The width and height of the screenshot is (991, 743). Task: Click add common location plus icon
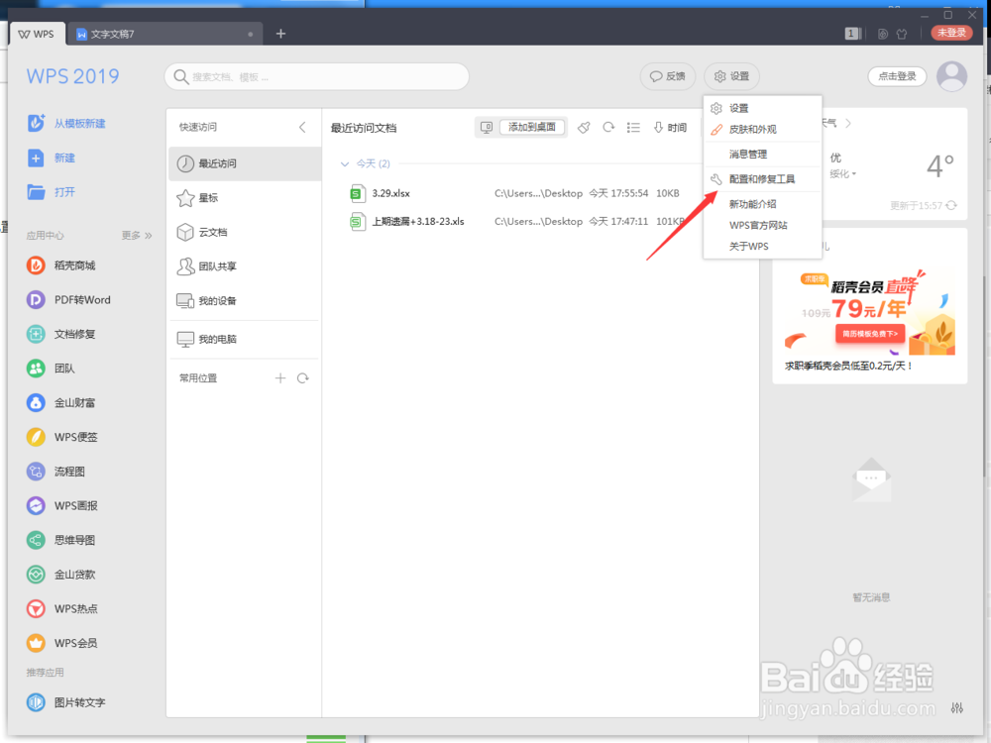(280, 377)
